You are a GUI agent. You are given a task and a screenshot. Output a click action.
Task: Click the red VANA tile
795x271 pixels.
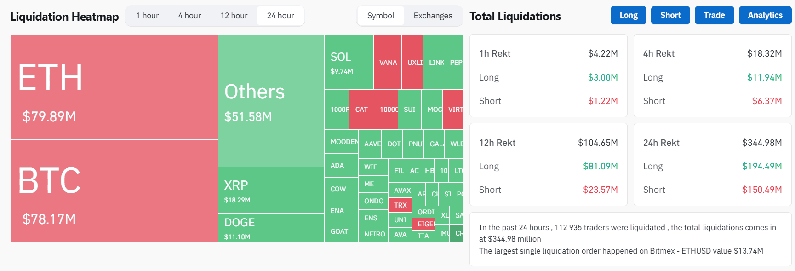[388, 63]
